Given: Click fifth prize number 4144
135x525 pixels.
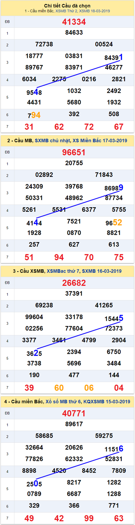Looking at the screenshot, I should (34, 223).
